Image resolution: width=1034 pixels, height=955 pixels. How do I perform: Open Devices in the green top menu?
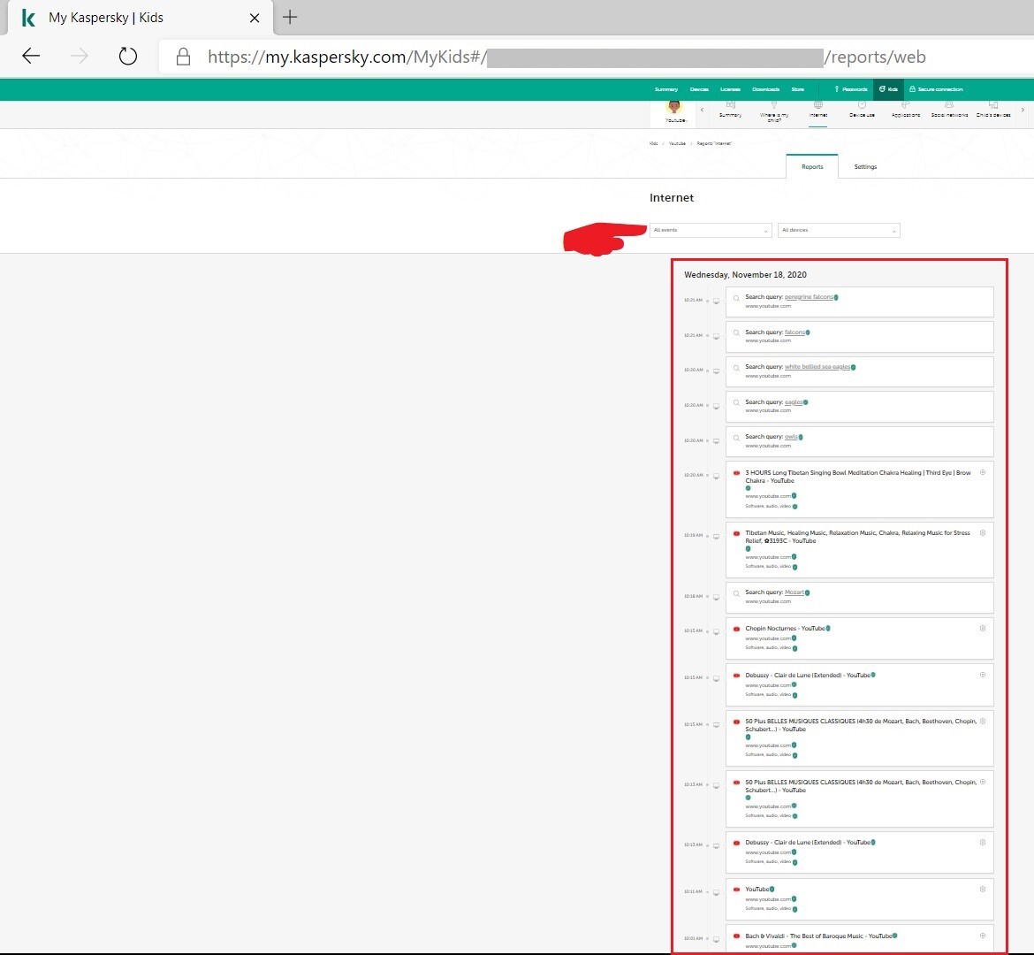pyautogui.click(x=699, y=89)
